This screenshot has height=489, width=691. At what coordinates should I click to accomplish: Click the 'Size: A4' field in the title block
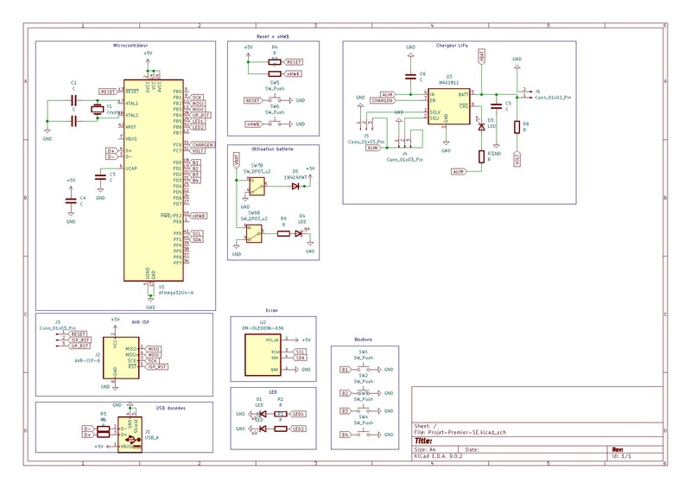pyautogui.click(x=425, y=450)
